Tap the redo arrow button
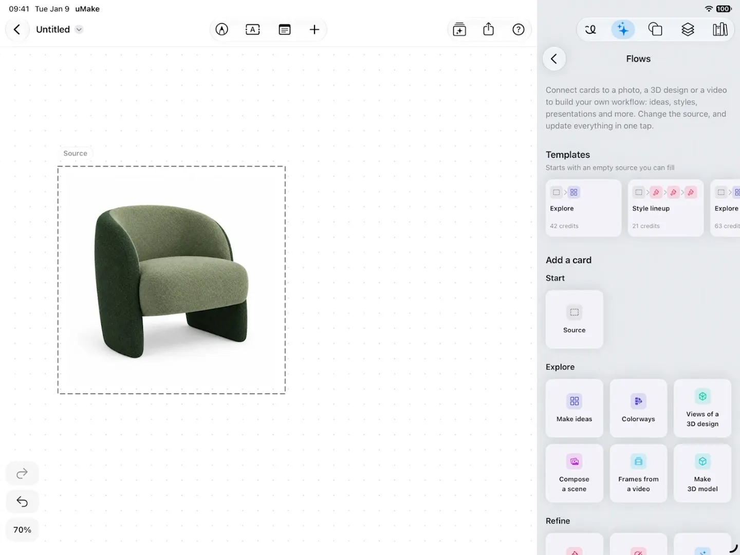The width and height of the screenshot is (740, 555). click(22, 473)
